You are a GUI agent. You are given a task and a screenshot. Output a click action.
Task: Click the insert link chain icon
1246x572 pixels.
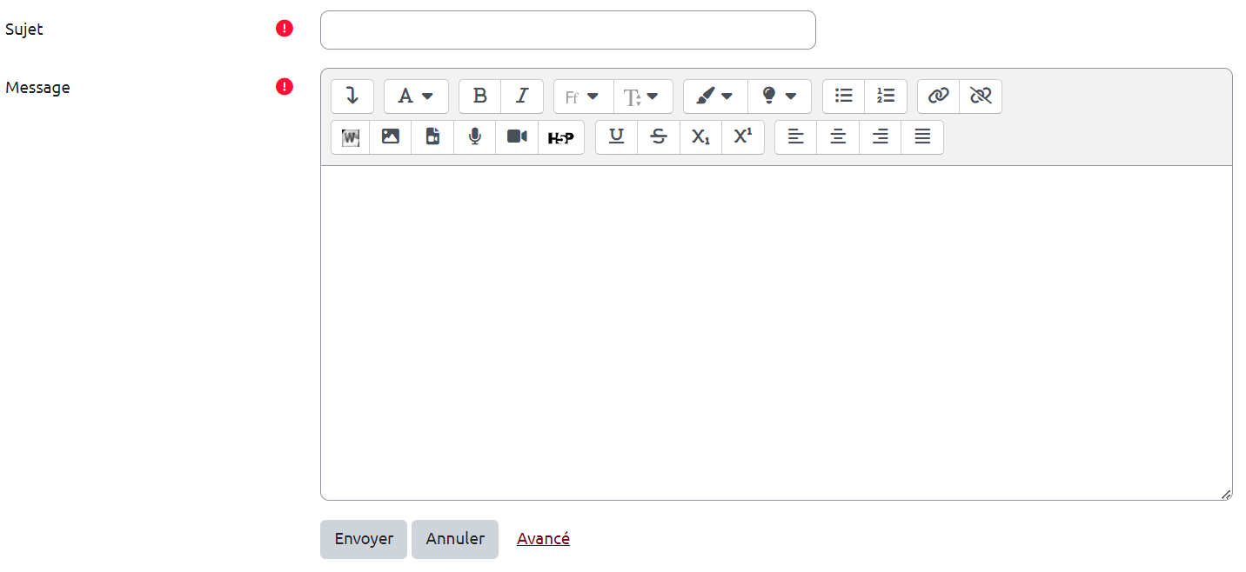(938, 96)
